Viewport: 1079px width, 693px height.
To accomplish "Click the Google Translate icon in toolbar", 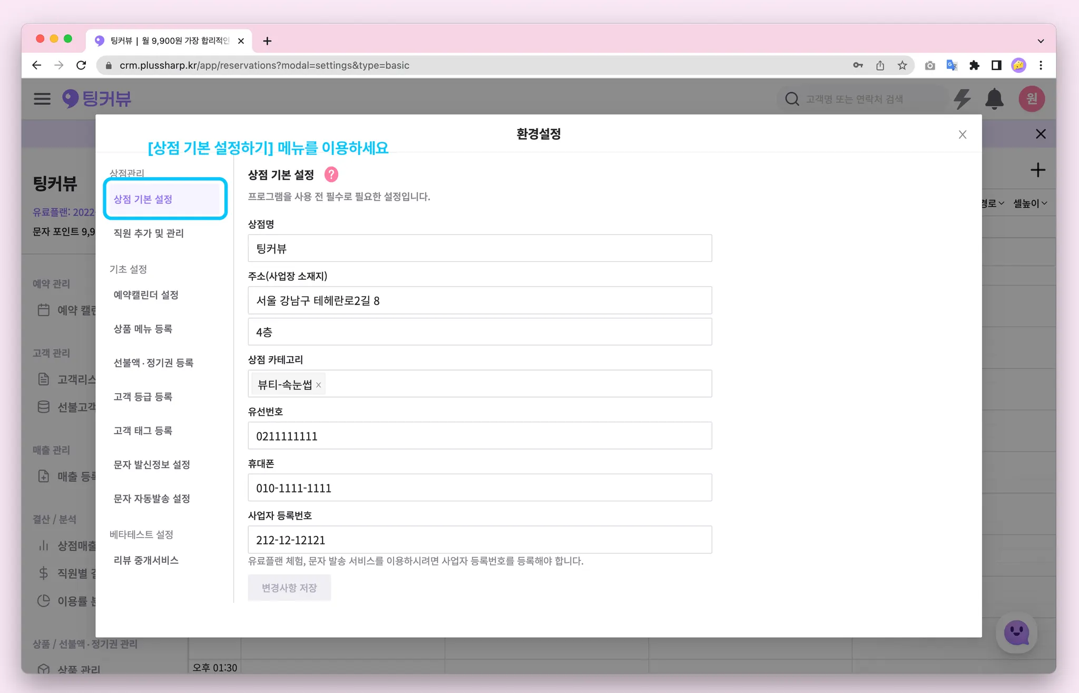I will 952,65.
